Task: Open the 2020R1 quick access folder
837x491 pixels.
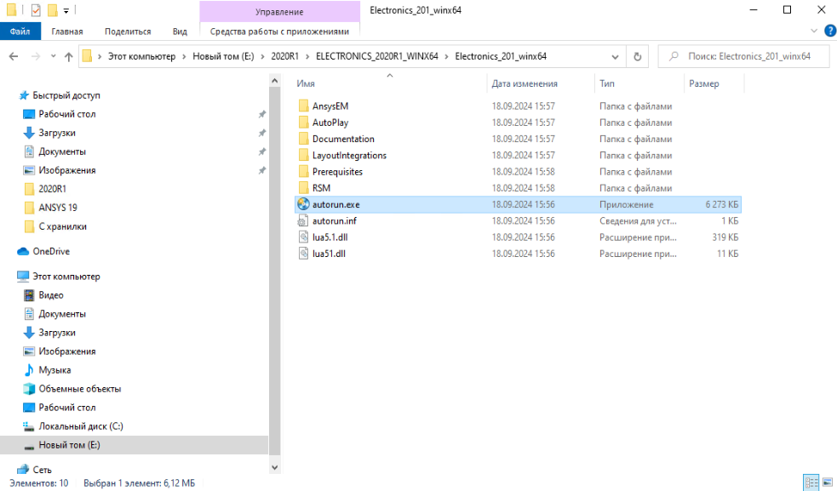Action: (x=52, y=189)
